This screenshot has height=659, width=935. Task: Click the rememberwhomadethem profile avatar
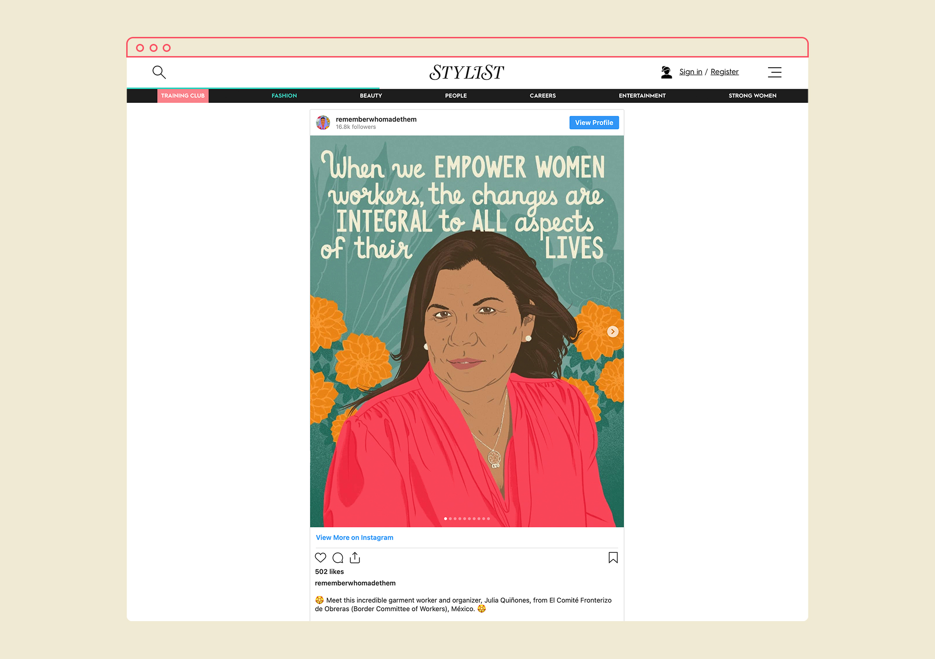(x=323, y=122)
